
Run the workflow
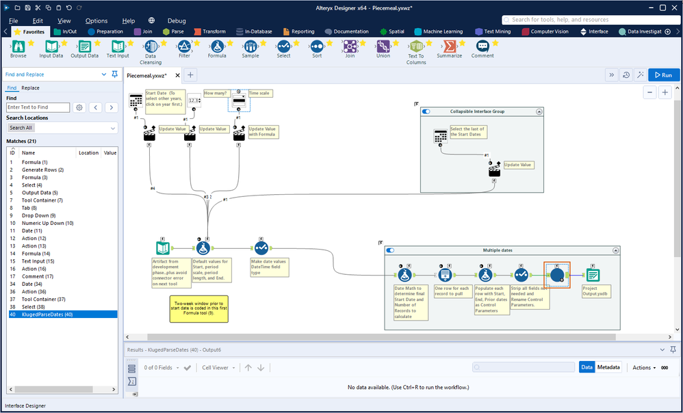point(663,75)
